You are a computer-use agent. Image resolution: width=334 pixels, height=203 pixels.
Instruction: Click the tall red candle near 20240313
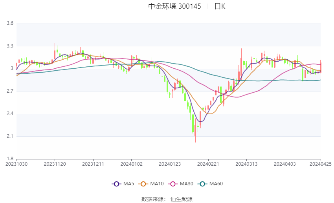coord(241,64)
